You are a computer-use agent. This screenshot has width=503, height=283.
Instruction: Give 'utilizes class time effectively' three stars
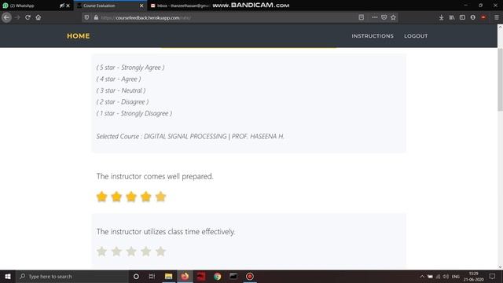click(x=131, y=252)
